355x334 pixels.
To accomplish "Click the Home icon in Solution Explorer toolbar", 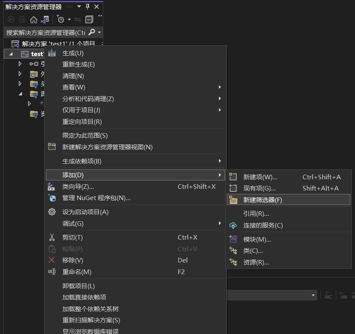I will click(34, 19).
